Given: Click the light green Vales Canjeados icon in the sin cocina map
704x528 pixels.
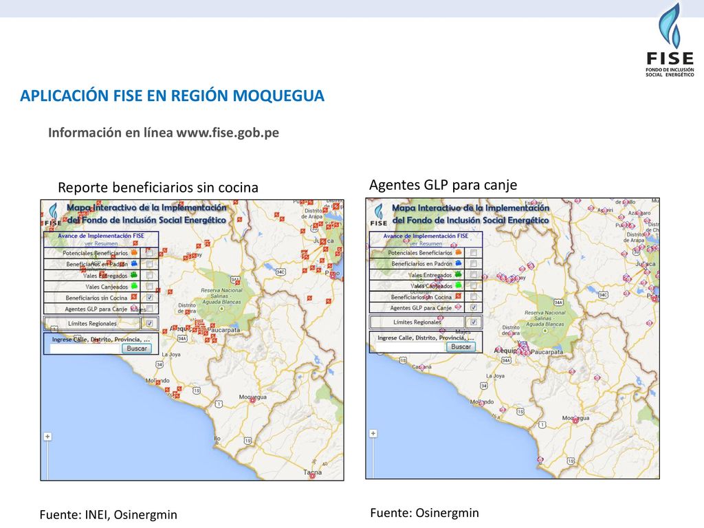Looking at the screenshot, I should [x=134, y=286].
